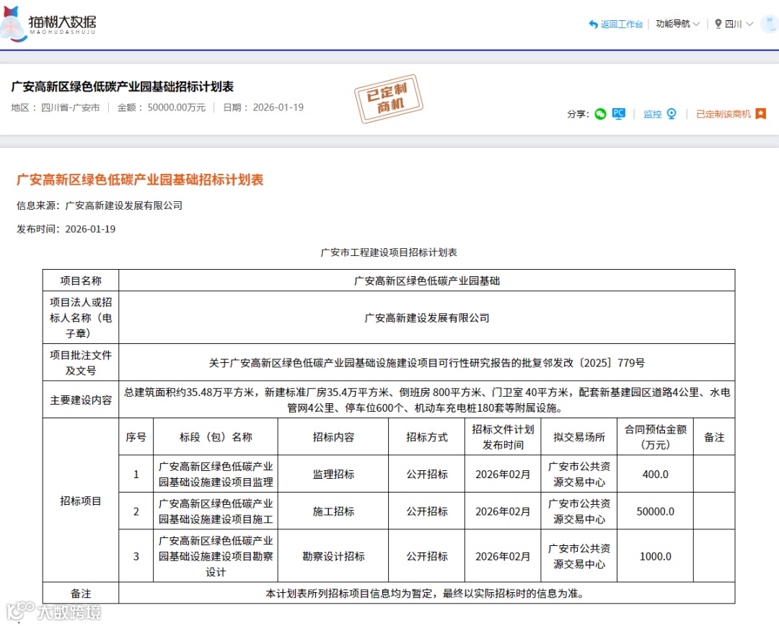
Task: Click the 监控 link
Action: click(652, 114)
